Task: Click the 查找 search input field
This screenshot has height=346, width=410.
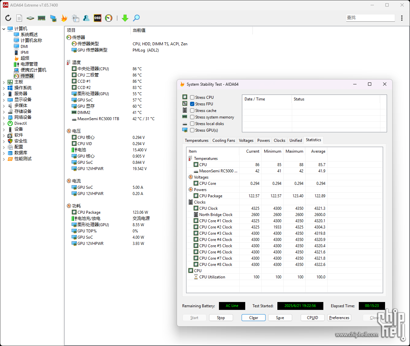Action: (x=371, y=18)
